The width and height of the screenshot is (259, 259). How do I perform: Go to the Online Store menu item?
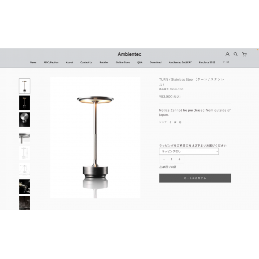tap(123, 62)
